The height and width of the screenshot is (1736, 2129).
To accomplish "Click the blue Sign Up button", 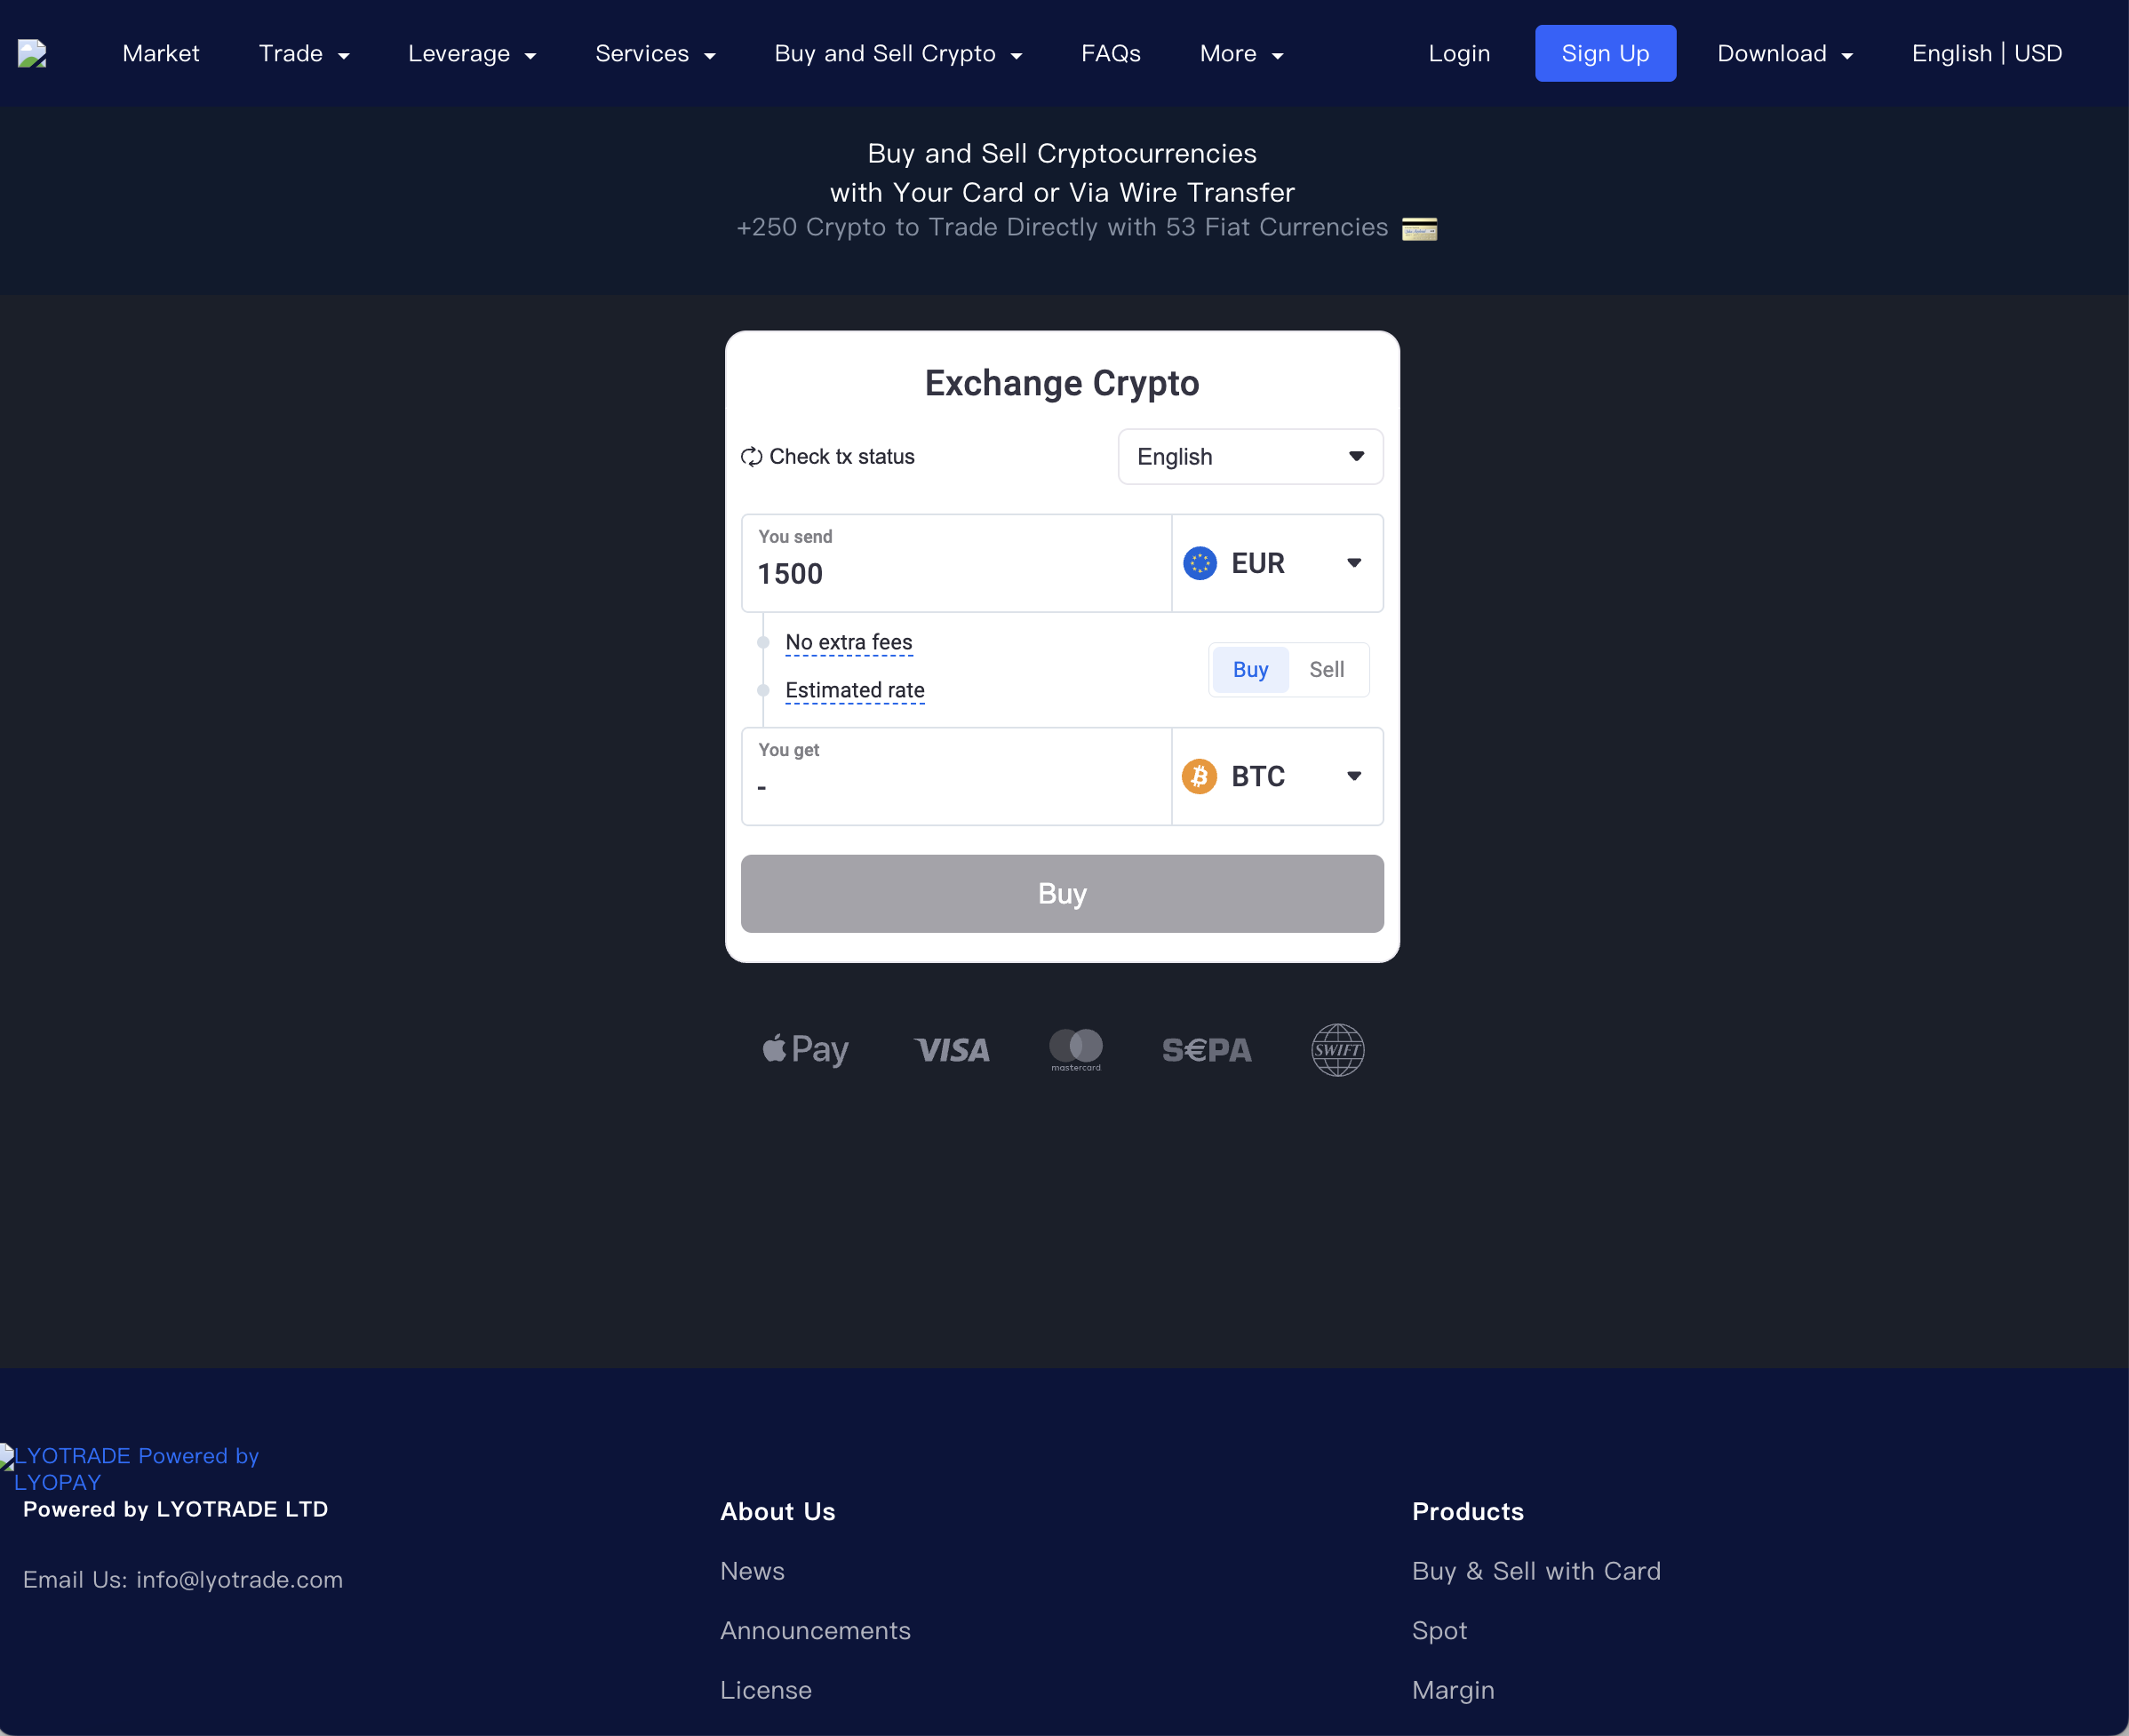I will (x=1605, y=54).
